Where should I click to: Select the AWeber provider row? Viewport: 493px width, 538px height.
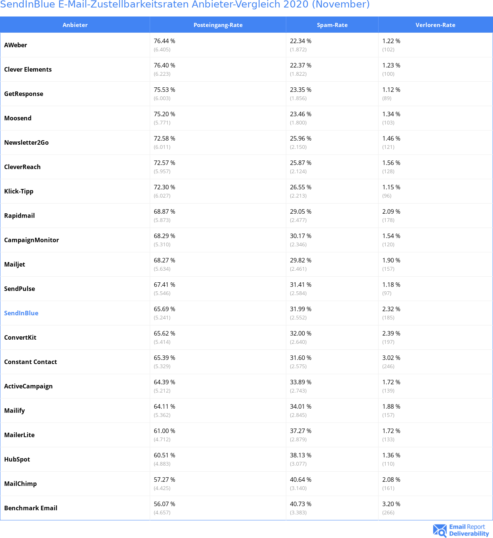point(246,45)
